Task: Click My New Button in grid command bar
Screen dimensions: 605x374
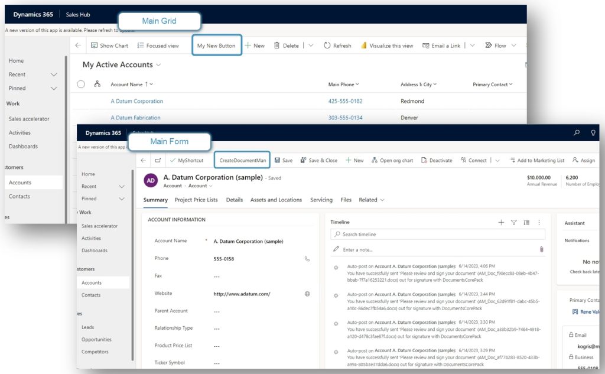Action: click(216, 45)
